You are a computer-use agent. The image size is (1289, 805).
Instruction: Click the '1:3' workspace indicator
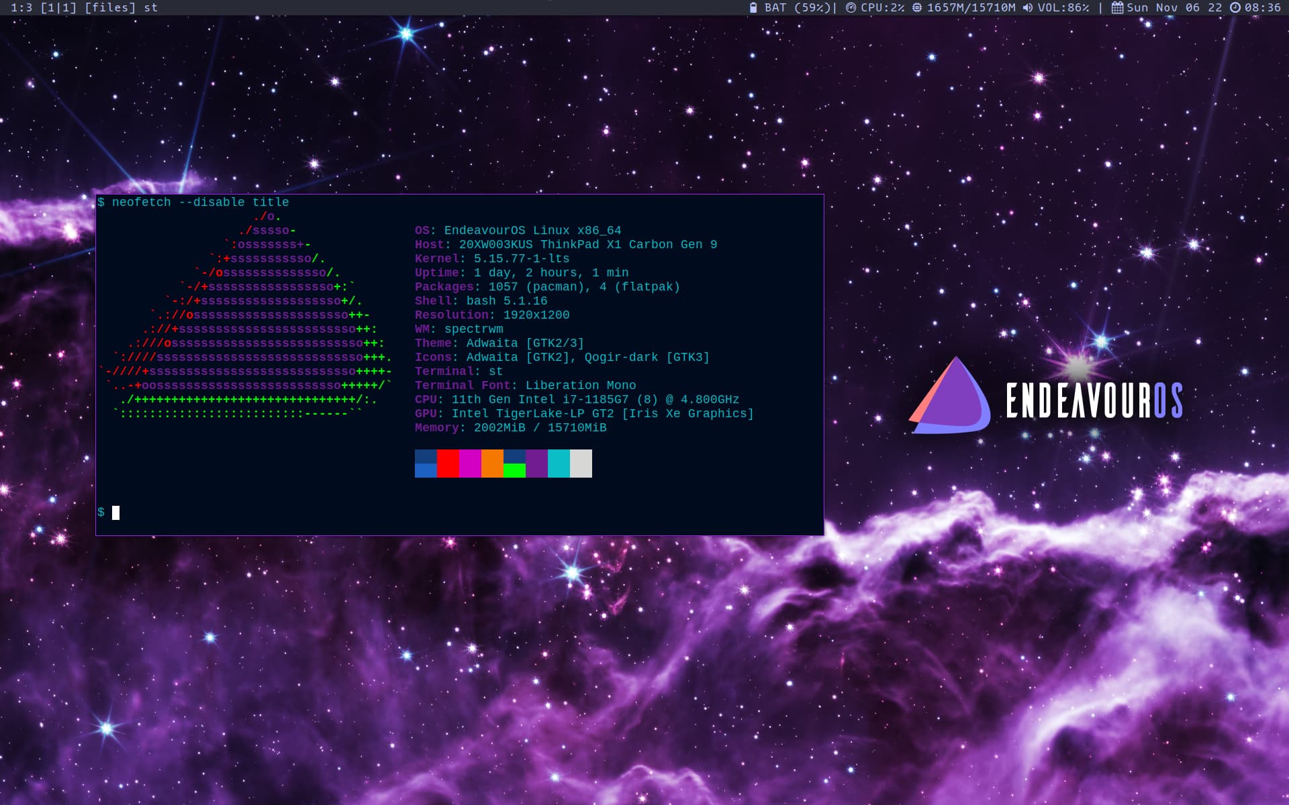(21, 7)
